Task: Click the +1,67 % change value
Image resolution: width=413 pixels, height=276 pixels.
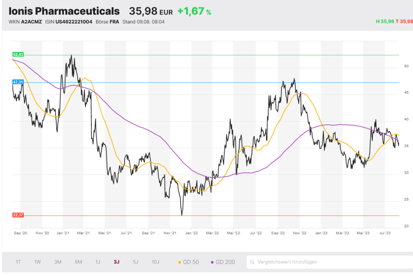Action: (194, 11)
